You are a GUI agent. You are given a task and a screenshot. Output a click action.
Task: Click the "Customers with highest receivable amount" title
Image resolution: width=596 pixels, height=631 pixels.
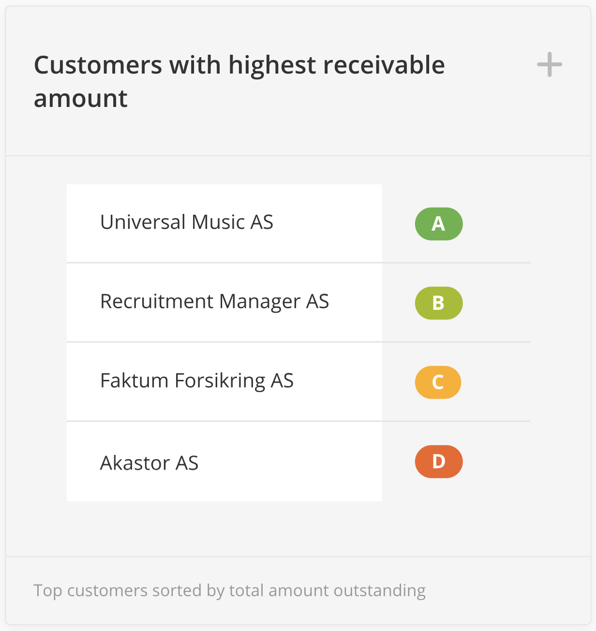[x=239, y=65]
